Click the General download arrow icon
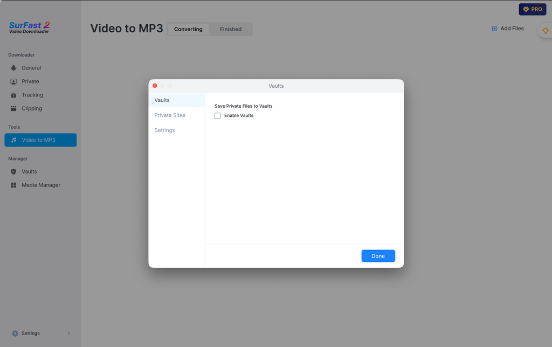Image resolution: width=552 pixels, height=347 pixels. coord(13,68)
